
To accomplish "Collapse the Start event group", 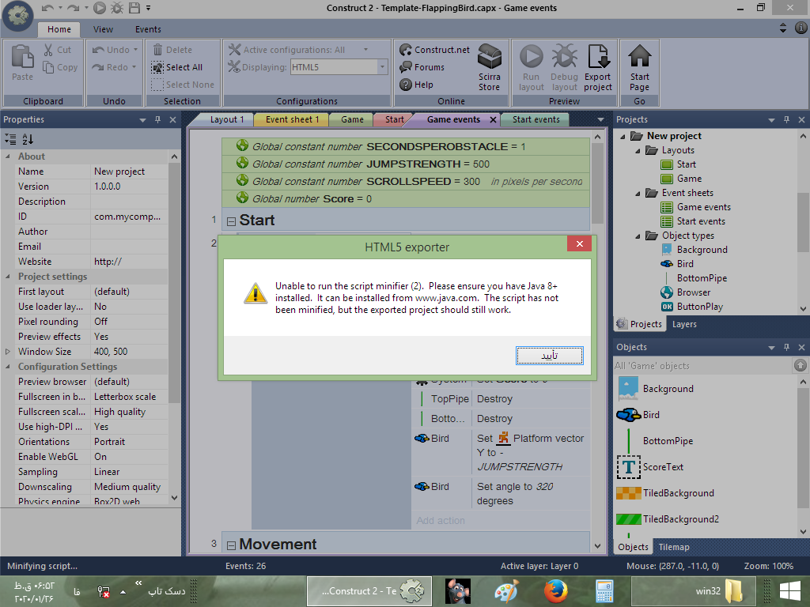I will pos(232,221).
